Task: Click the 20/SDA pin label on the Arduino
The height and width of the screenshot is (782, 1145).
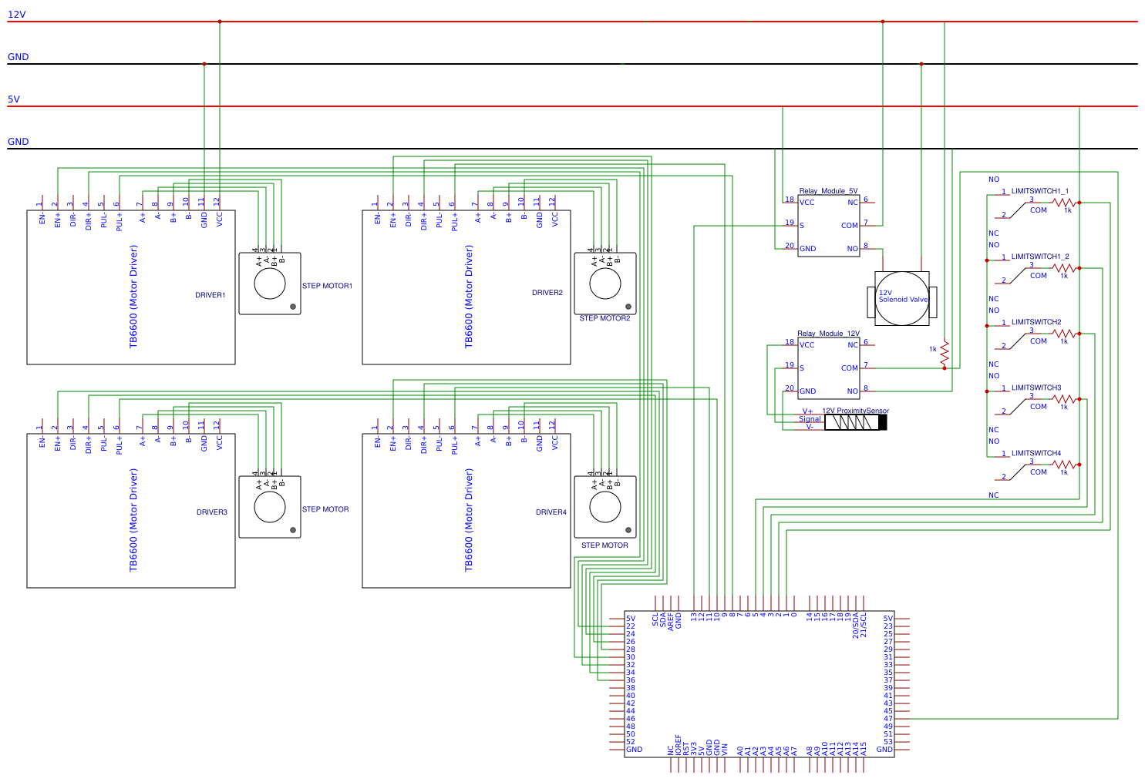Action: tap(856, 626)
